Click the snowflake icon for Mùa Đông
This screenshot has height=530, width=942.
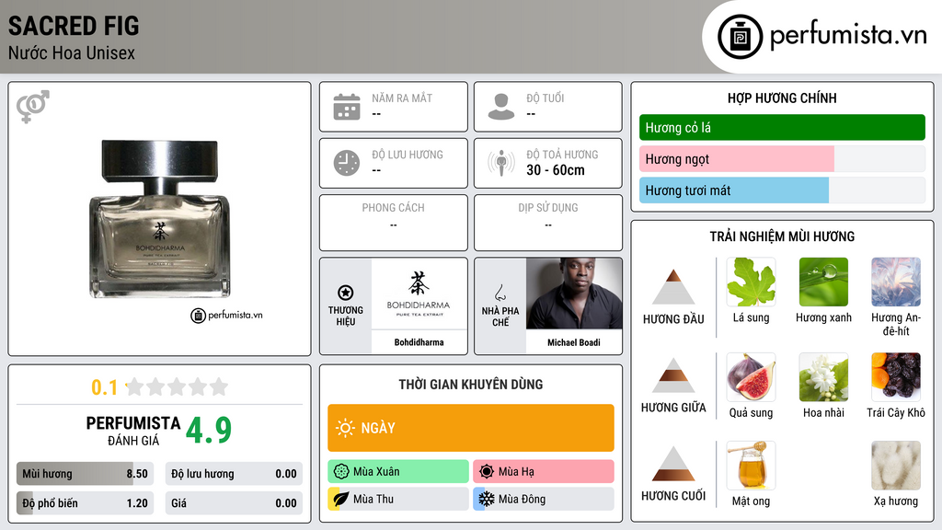coord(487,499)
